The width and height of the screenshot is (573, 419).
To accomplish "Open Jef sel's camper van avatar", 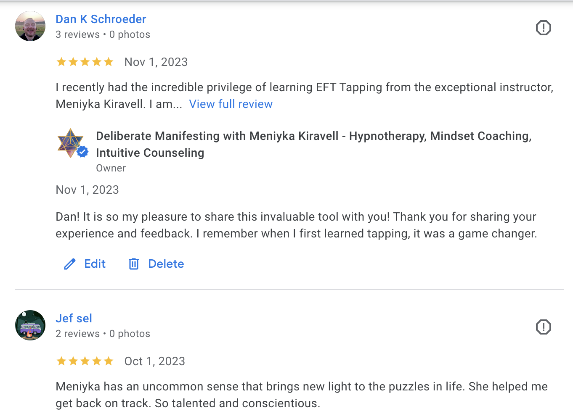I will tap(30, 325).
